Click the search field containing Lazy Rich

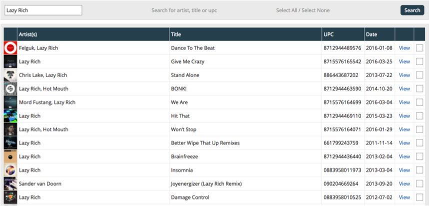(x=43, y=10)
